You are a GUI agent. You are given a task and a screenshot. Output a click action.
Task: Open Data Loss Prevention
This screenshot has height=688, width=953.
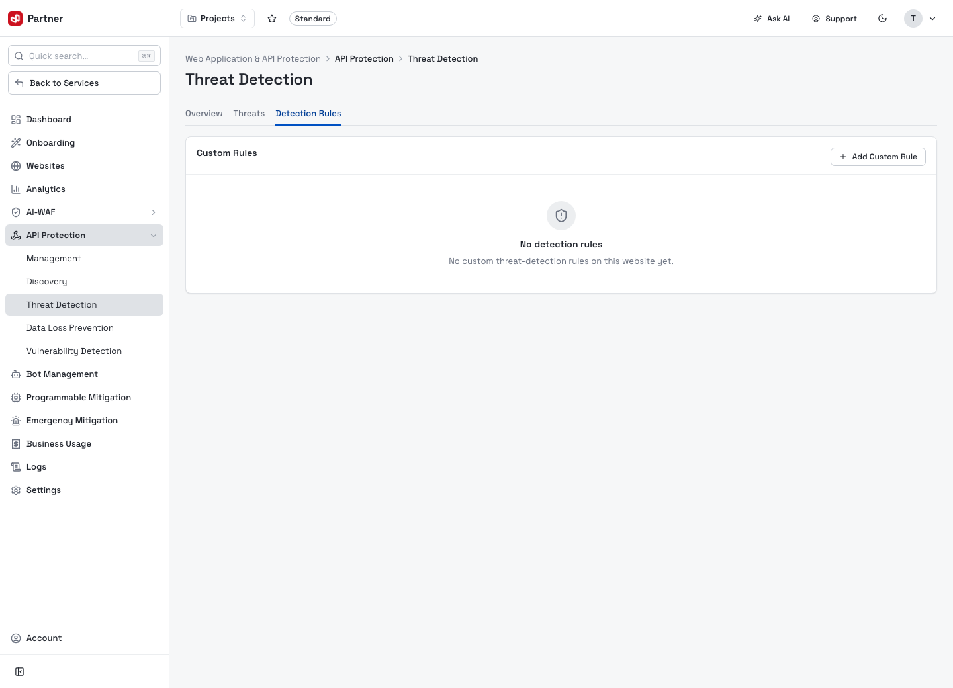(84, 328)
